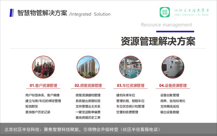
Task: Click the 北京社区半径科技 footer caption
Action: pyautogui.click(x=83, y=129)
